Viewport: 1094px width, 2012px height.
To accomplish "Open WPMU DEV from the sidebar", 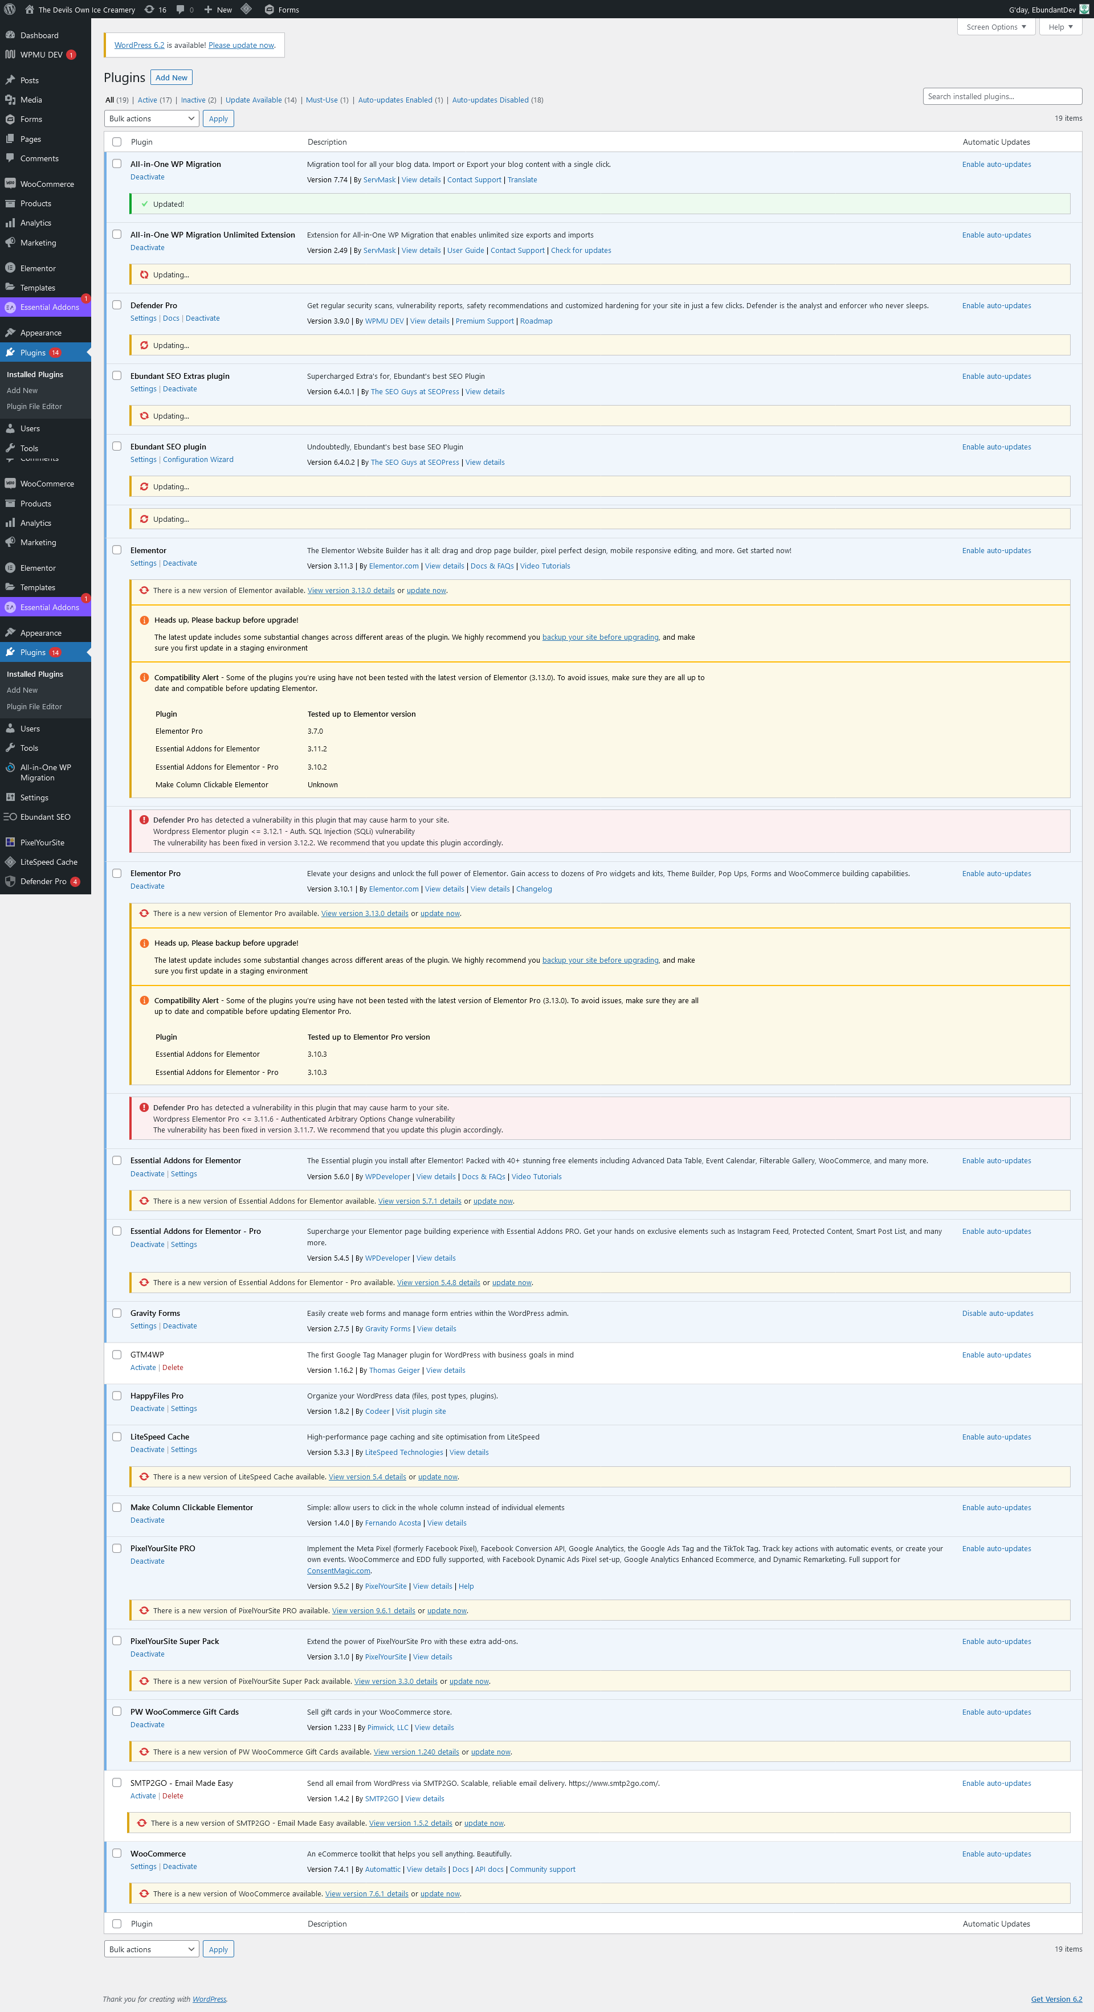I will 40,55.
